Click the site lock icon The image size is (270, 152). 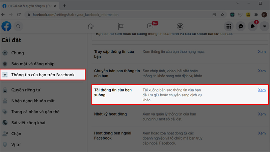[29, 15]
